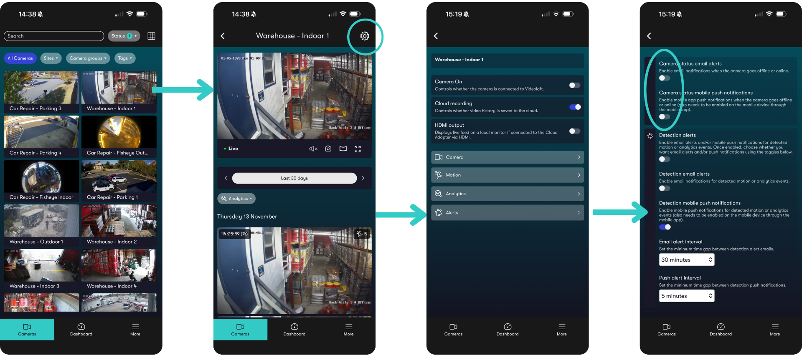
Task: Go to previous date range arrow
Action: (226, 178)
